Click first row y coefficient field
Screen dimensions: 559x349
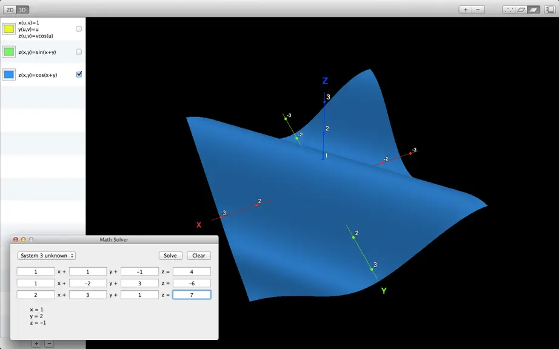pyautogui.click(x=88, y=271)
